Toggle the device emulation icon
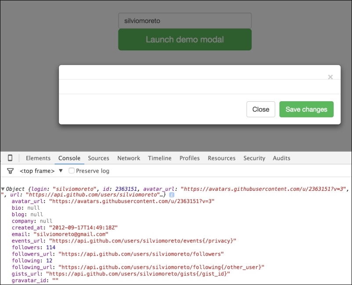This screenshot has width=352, height=285. click(10, 158)
